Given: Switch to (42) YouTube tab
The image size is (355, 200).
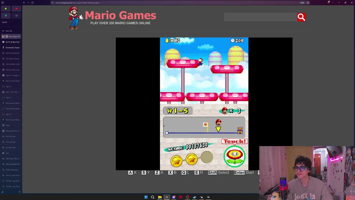Looking at the screenshot, I should 11,136.
